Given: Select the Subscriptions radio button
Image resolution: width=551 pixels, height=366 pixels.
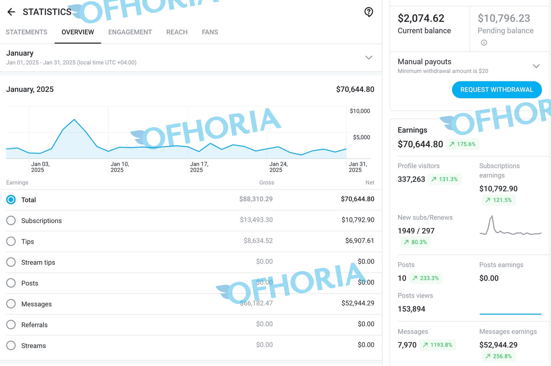Looking at the screenshot, I should coord(11,221).
